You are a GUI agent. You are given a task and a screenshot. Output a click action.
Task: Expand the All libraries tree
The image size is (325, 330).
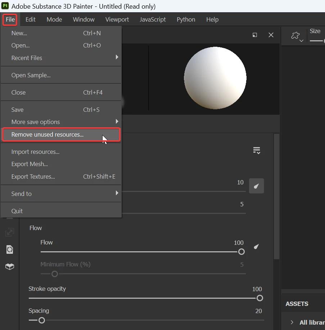[x=292, y=322]
